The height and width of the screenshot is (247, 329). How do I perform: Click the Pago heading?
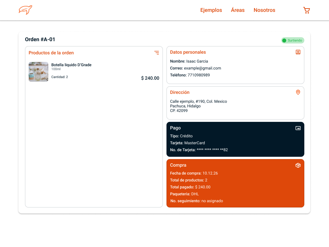click(x=175, y=128)
